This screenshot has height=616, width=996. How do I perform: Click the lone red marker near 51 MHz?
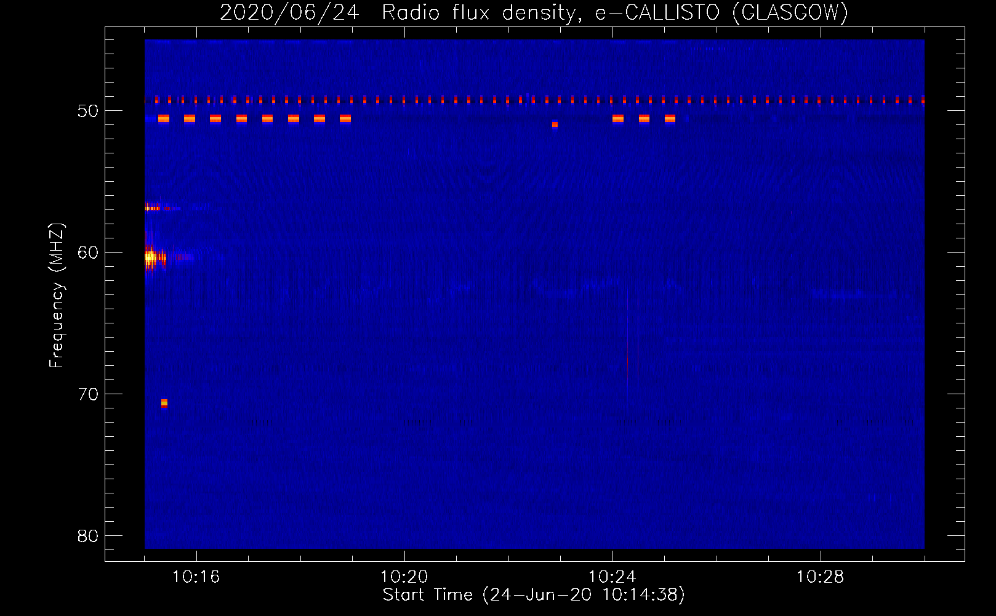pyautogui.click(x=555, y=124)
